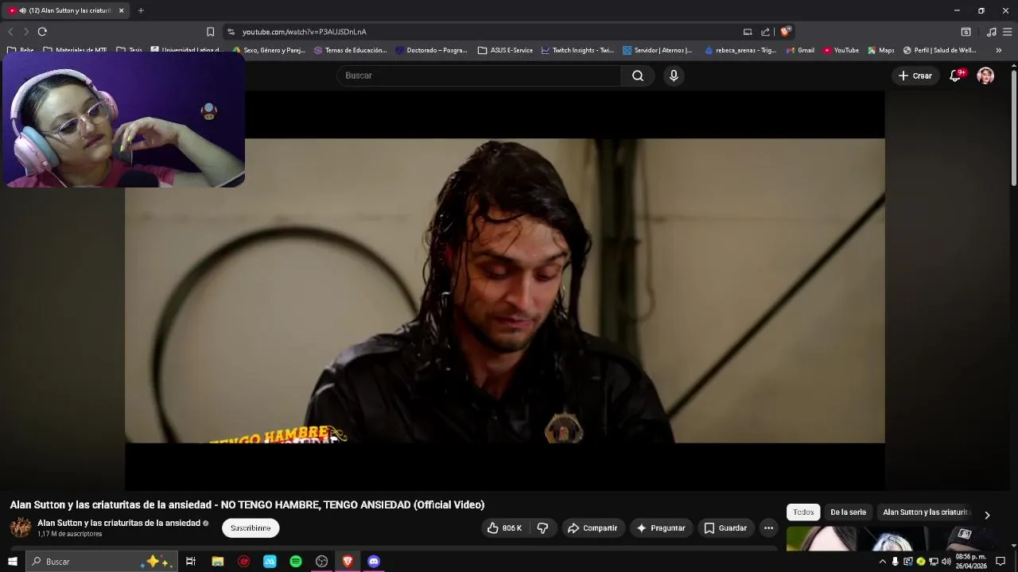Show hidden system tray icons chevron
This screenshot has width=1018, height=572.
882,562
